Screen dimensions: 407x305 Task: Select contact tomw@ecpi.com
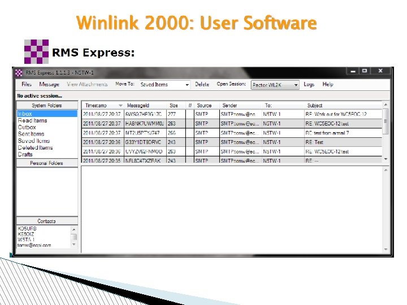pyautogui.click(x=34, y=245)
